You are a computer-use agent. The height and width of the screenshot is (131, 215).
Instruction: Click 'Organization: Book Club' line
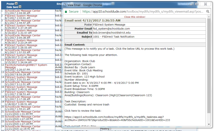click(x=80, y=61)
